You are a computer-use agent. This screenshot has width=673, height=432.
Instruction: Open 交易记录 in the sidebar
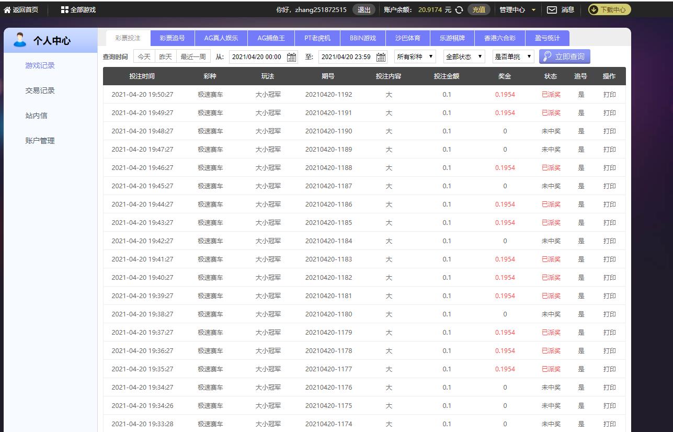[40, 90]
